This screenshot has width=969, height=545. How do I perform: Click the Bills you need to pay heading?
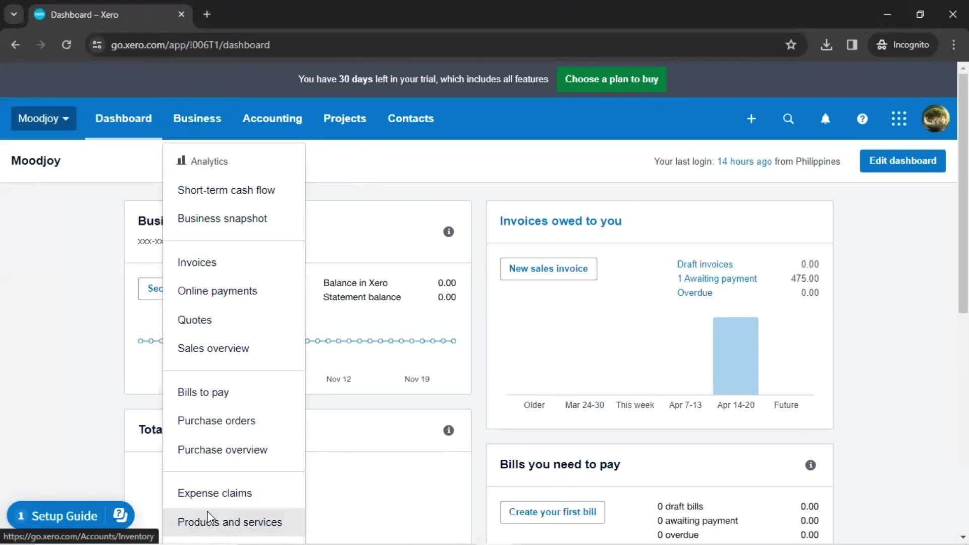pyautogui.click(x=560, y=465)
